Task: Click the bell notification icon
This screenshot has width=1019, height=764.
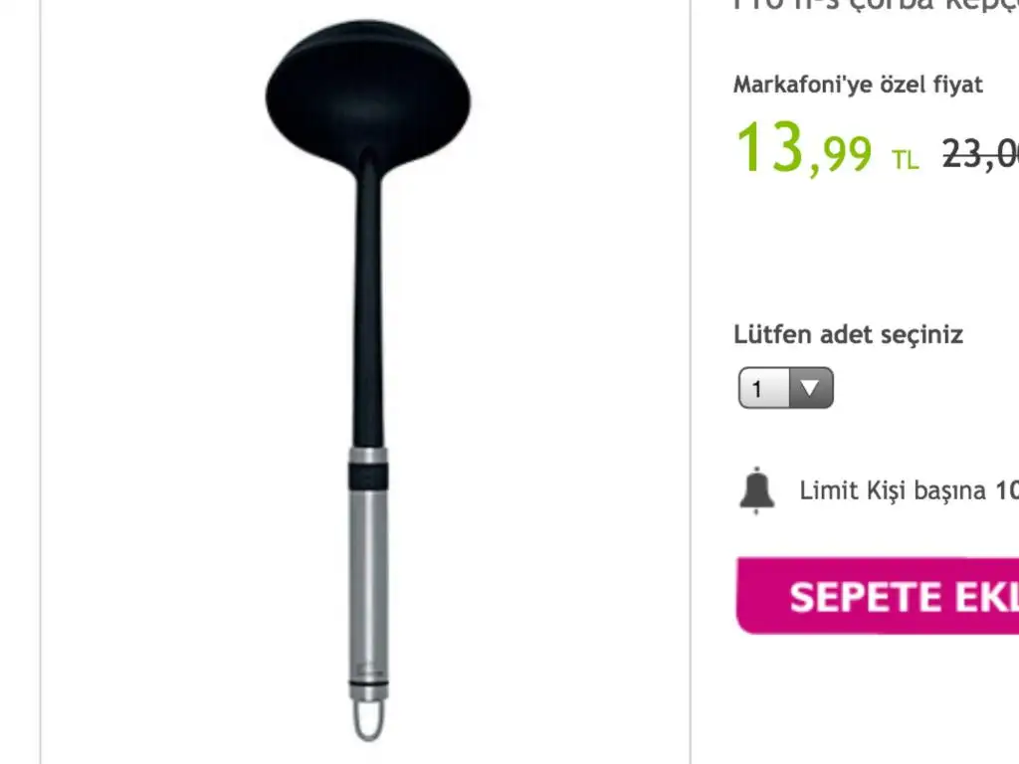Action: 757,490
